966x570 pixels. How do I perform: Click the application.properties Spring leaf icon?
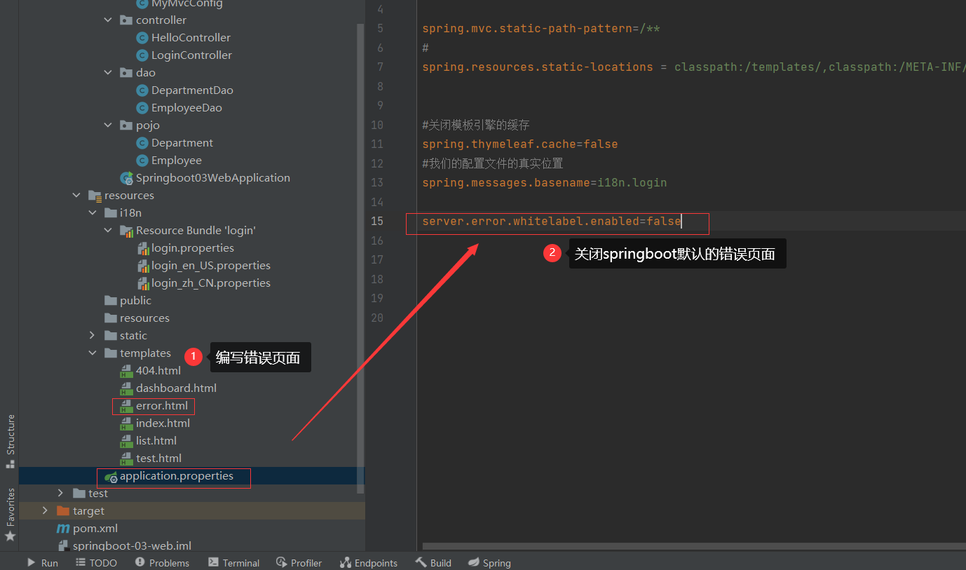(x=111, y=477)
